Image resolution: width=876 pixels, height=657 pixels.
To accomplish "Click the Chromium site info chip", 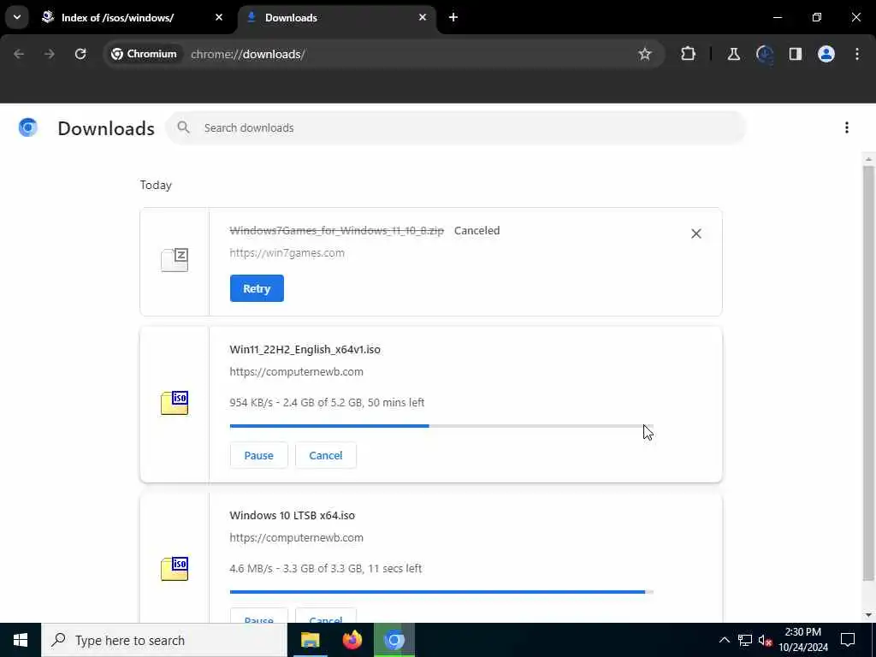I will (144, 54).
